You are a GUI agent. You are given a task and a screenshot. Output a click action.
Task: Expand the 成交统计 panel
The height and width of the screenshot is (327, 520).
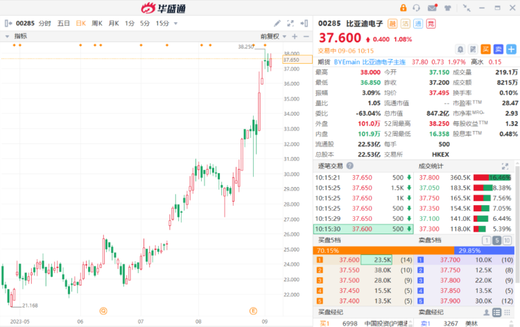click(x=505, y=166)
